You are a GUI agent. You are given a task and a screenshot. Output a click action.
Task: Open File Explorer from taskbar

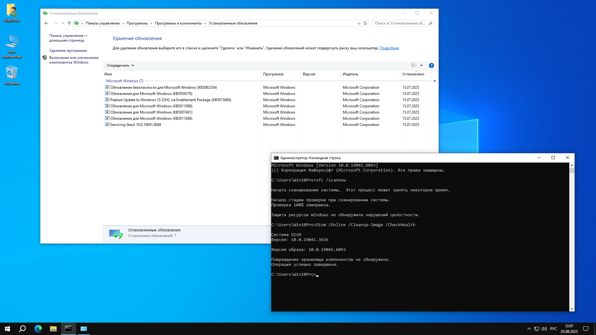coord(53,329)
